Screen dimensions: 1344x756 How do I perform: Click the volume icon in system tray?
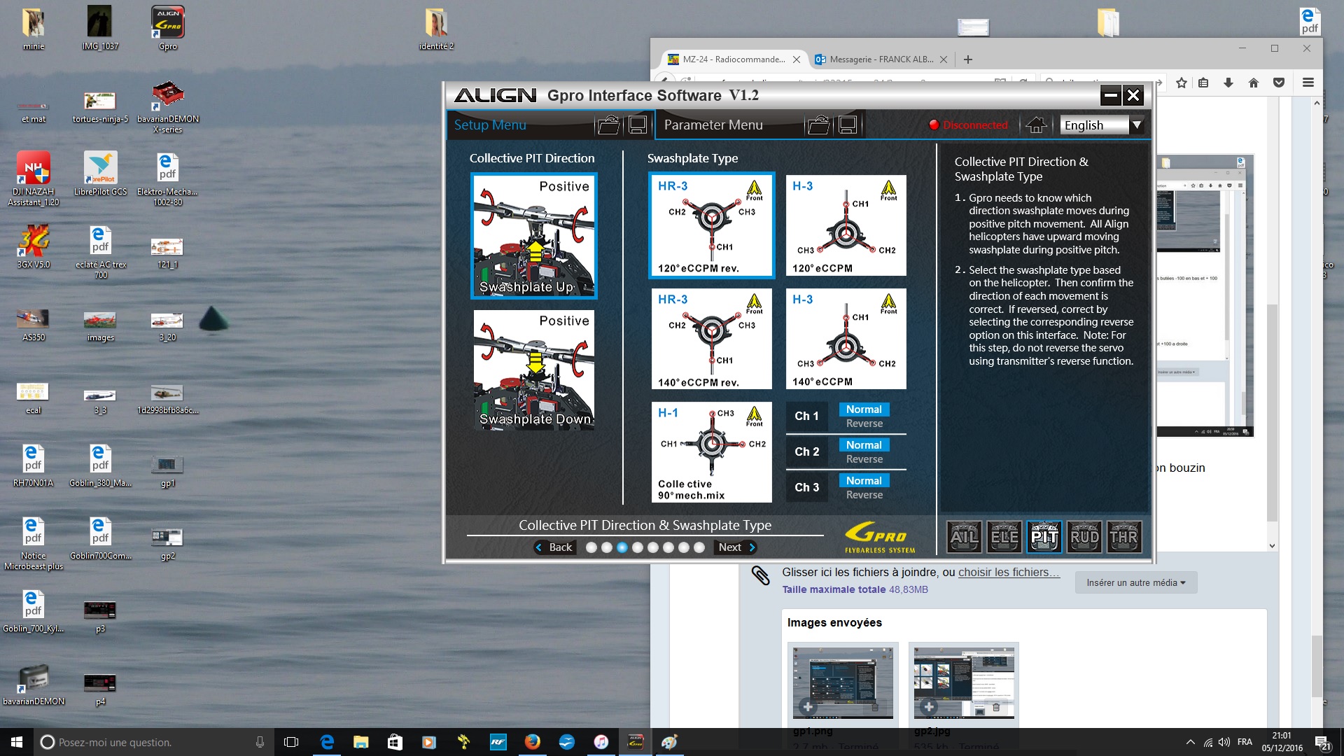[1224, 742]
